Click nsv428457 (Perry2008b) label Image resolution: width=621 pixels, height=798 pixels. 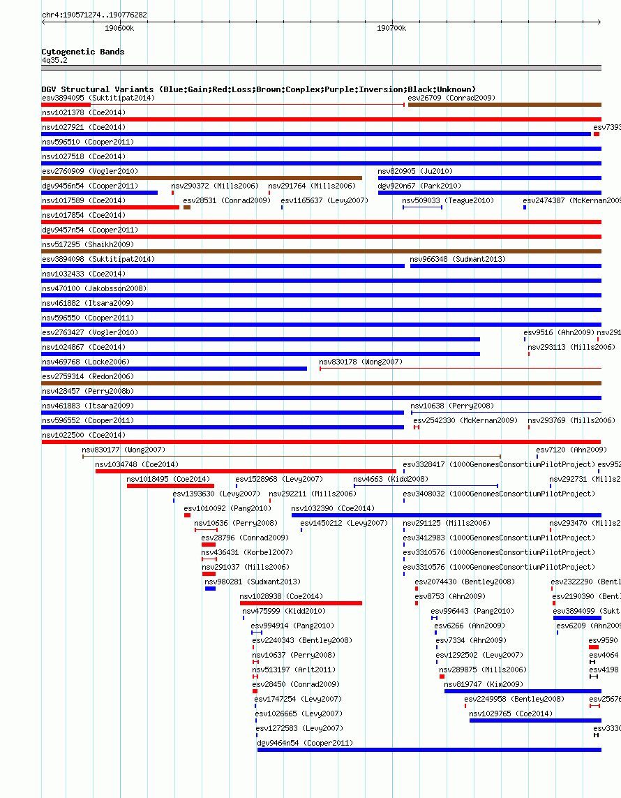pos(87,392)
